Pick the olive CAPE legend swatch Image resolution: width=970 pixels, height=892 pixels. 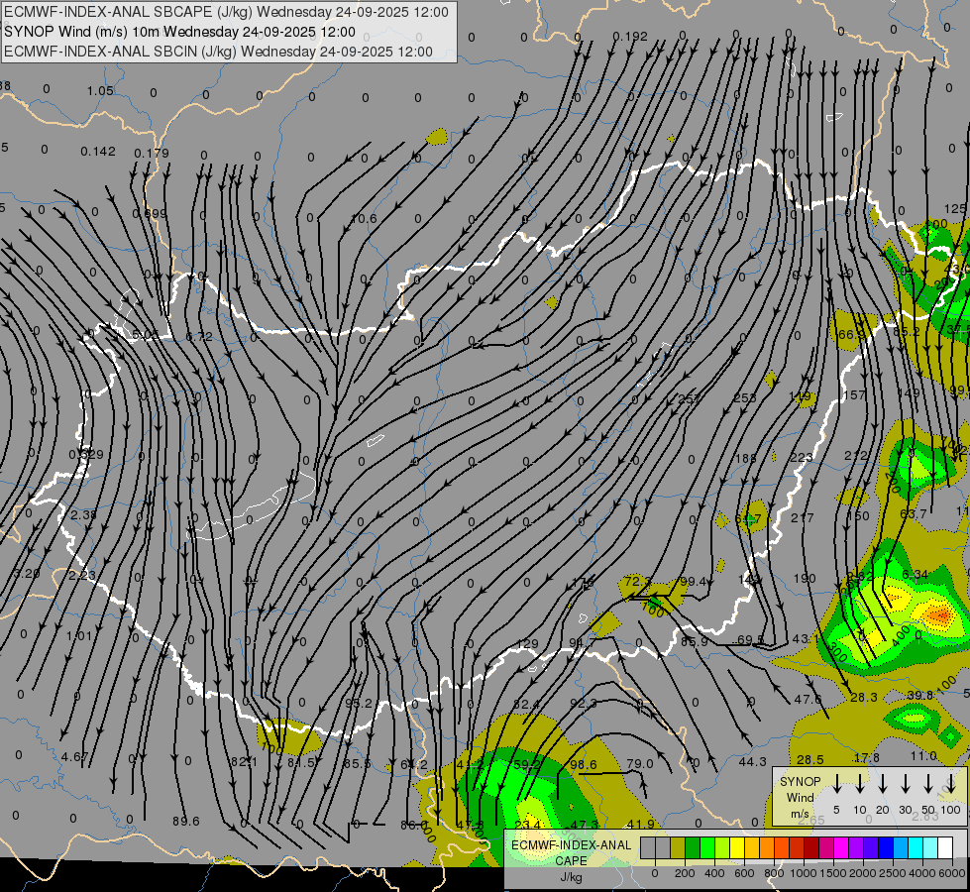[678, 848]
